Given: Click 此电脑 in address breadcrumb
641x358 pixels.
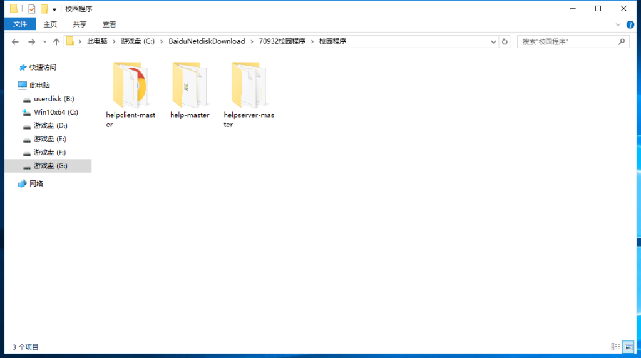Looking at the screenshot, I should click(97, 41).
